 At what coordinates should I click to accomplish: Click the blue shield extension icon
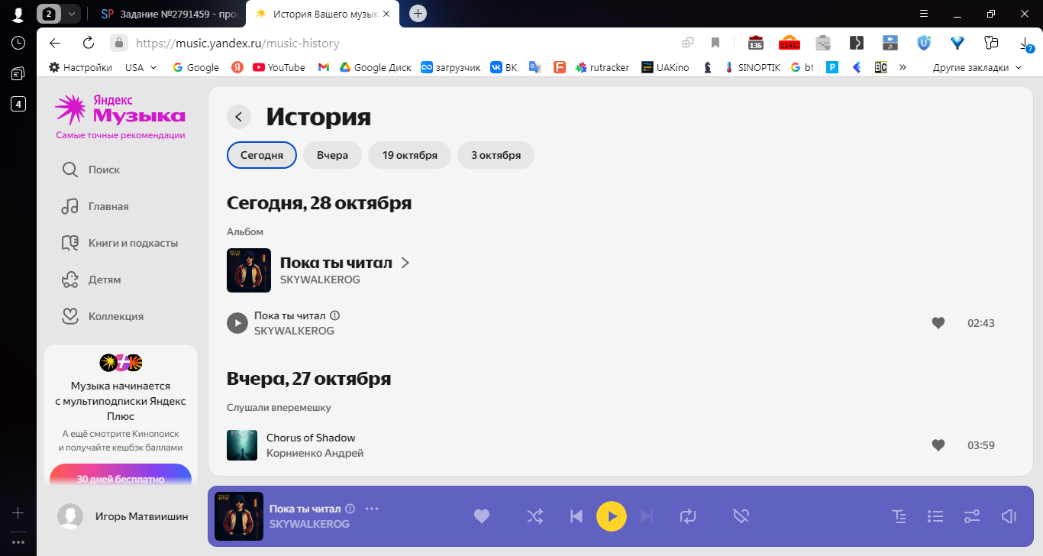click(924, 43)
